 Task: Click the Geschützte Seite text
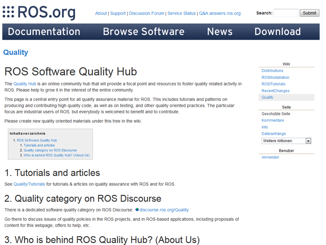276,114
